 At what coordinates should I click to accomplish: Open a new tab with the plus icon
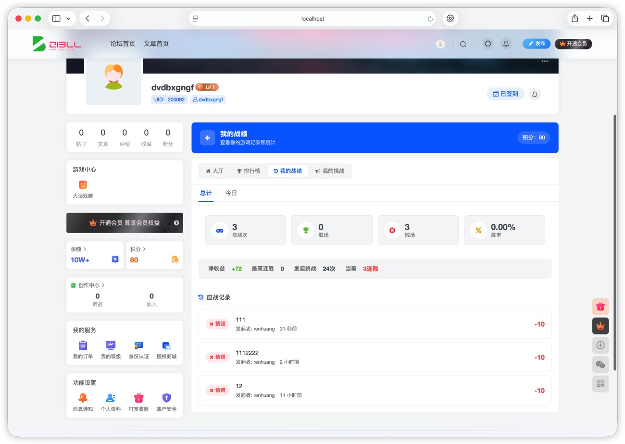tap(589, 19)
